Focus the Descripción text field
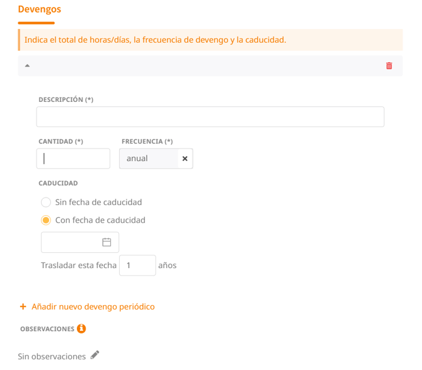The height and width of the screenshot is (370, 422). (x=210, y=117)
